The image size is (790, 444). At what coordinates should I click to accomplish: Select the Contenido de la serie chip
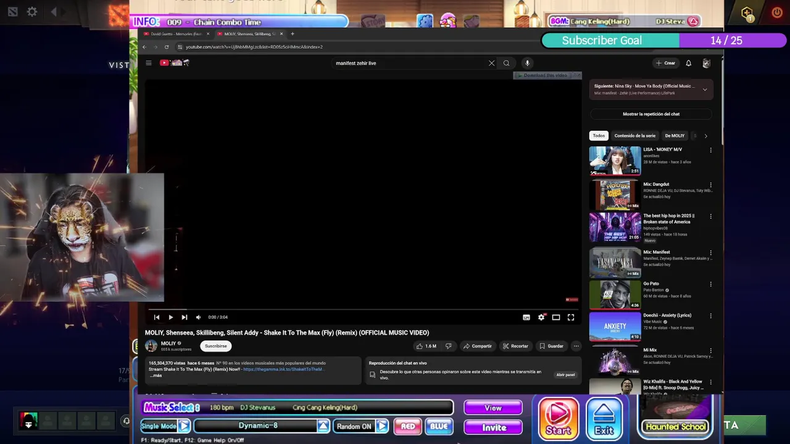click(635, 136)
